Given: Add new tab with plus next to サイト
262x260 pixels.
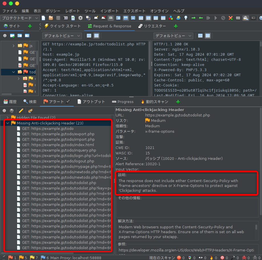Looking at the screenshot, I should (30, 26).
